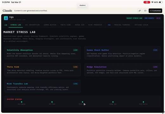Click the LAB section label in nav
This screenshot has width=165, height=114.
coord(6,25)
